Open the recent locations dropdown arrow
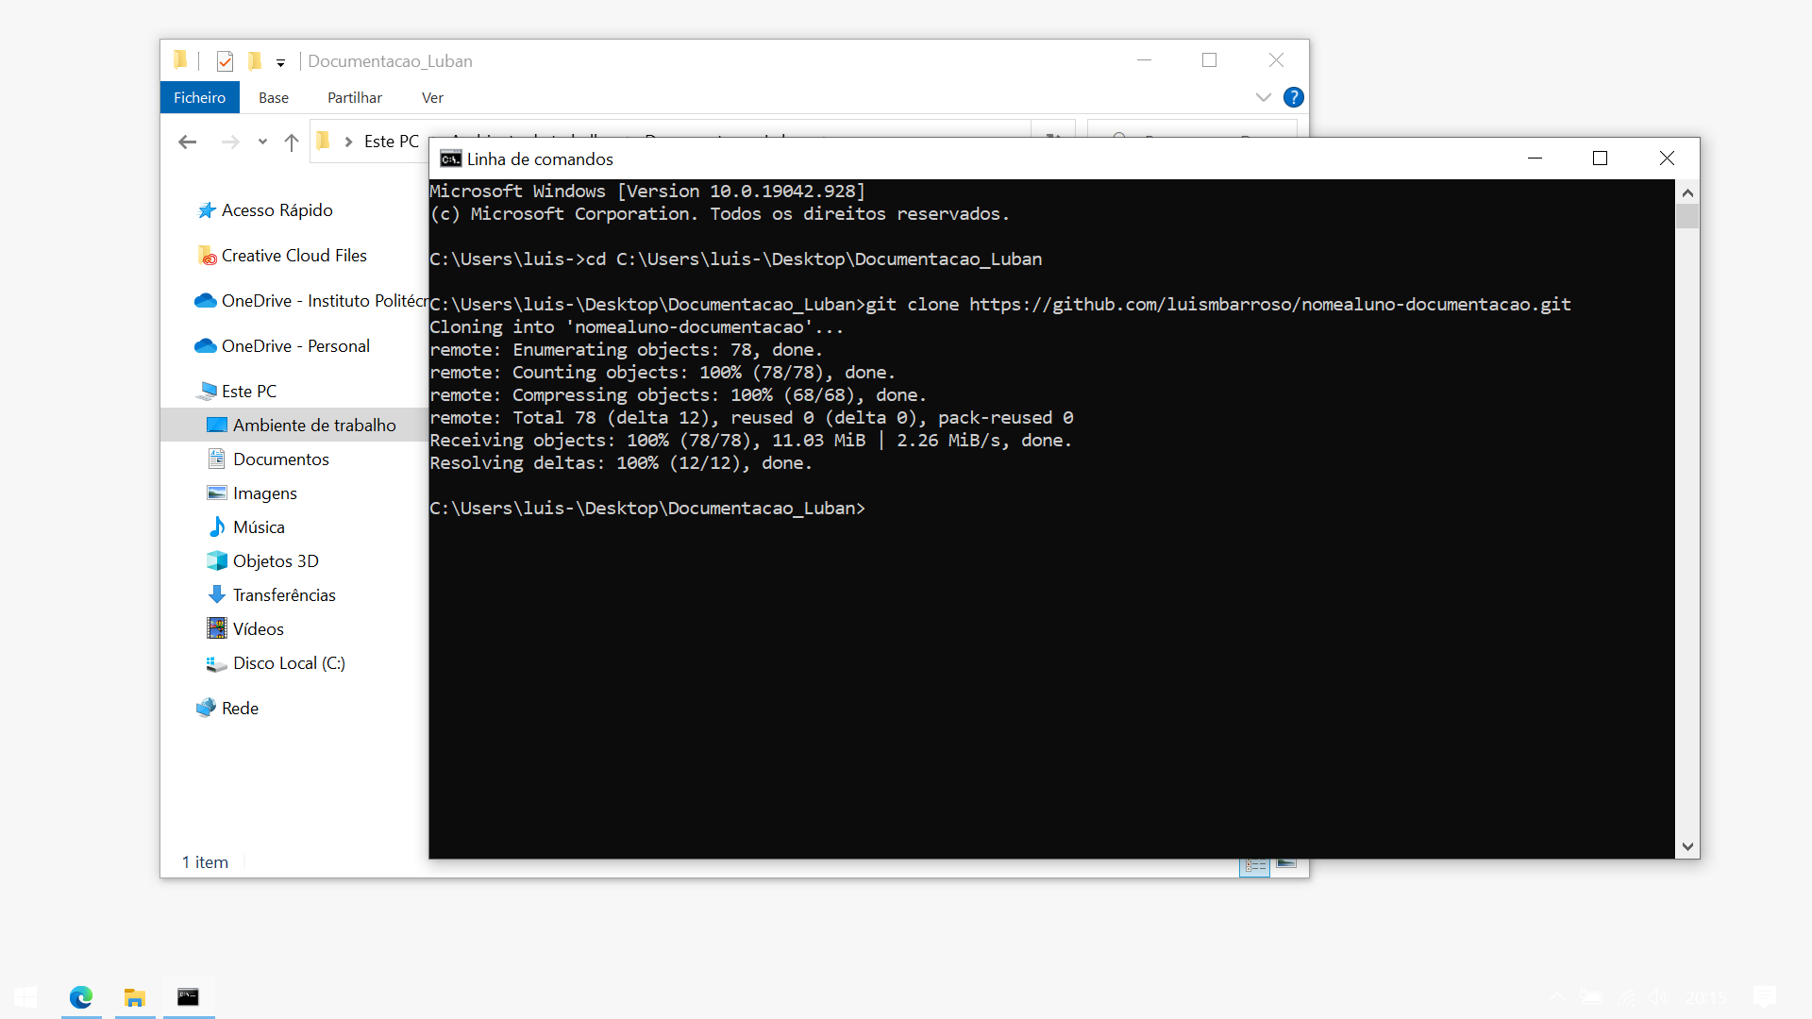The height and width of the screenshot is (1019, 1812). tap(262, 142)
